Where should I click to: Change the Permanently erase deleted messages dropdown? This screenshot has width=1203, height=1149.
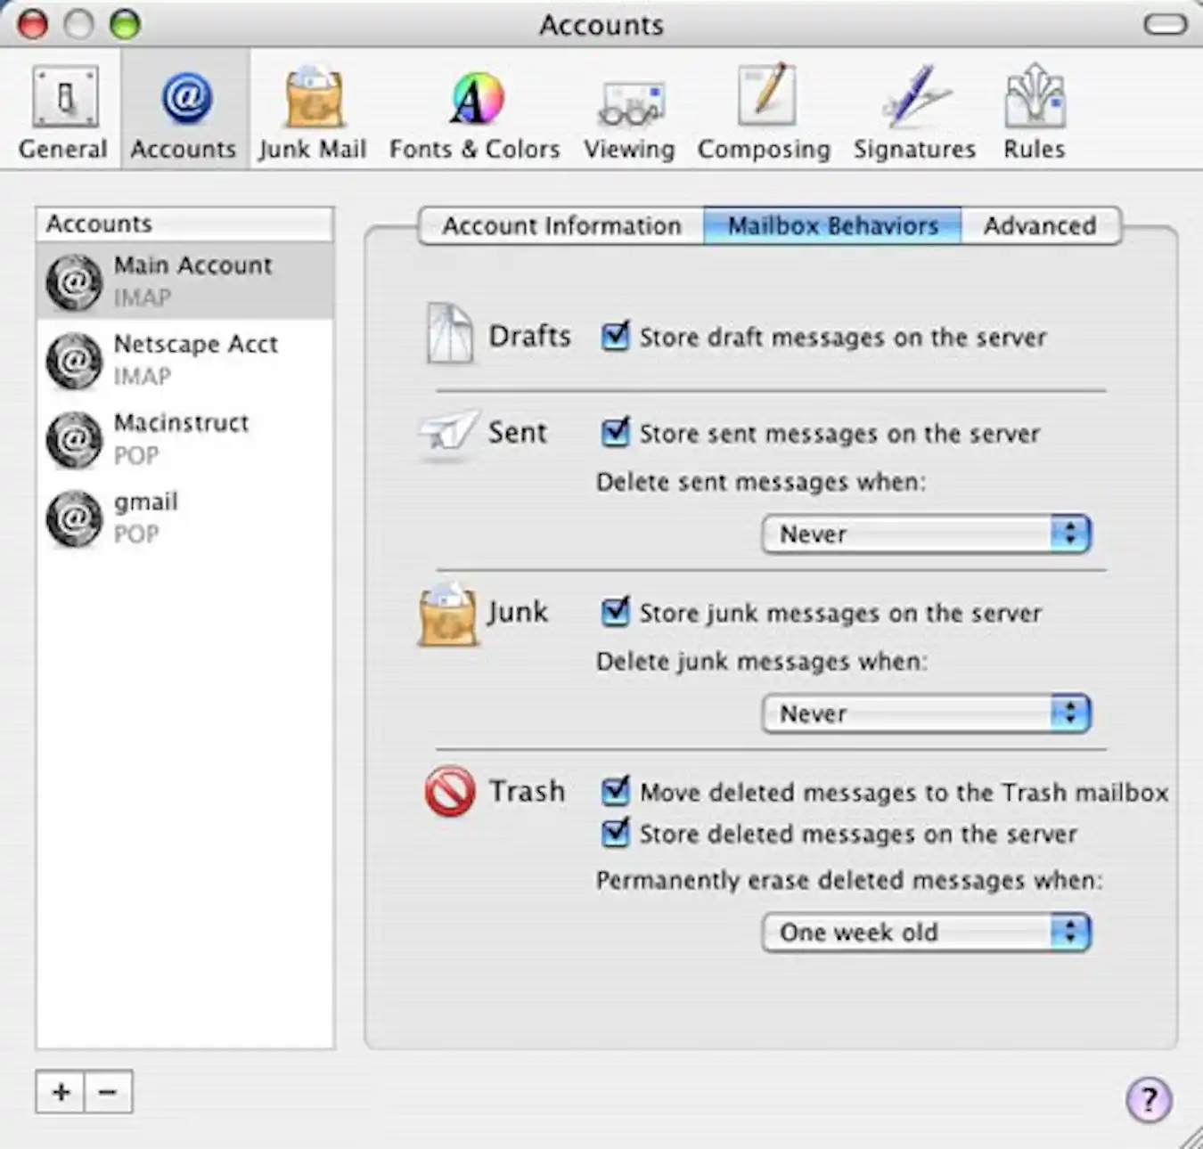pos(925,932)
